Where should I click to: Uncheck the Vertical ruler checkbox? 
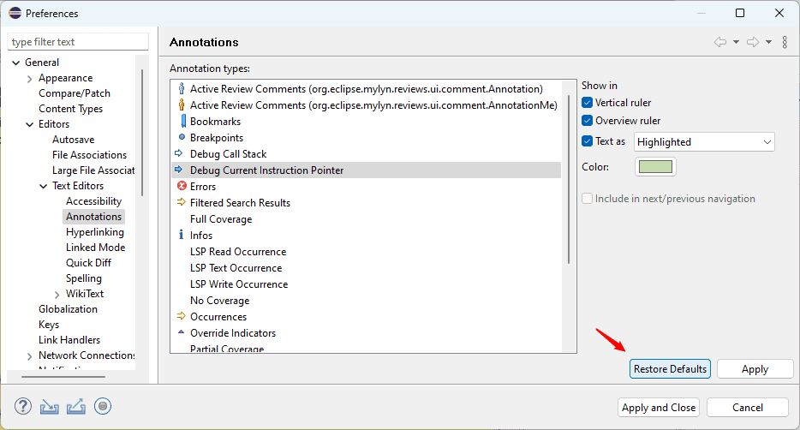pos(588,103)
